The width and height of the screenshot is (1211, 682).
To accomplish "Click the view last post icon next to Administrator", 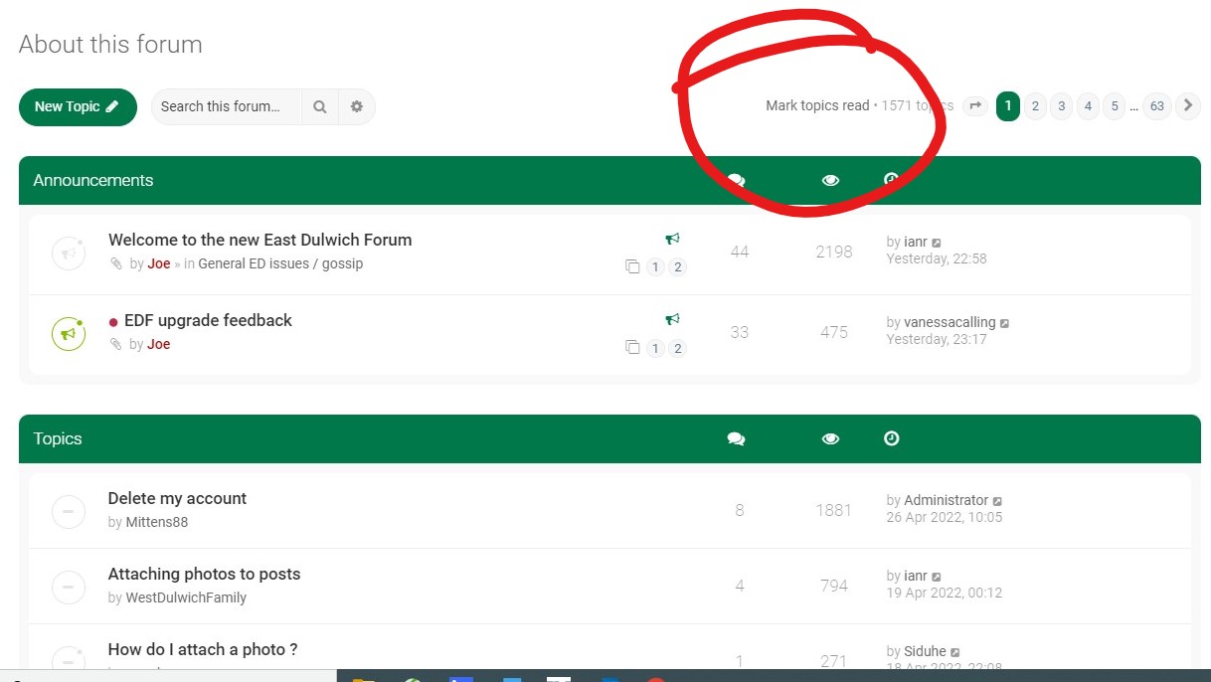I will click(x=997, y=501).
